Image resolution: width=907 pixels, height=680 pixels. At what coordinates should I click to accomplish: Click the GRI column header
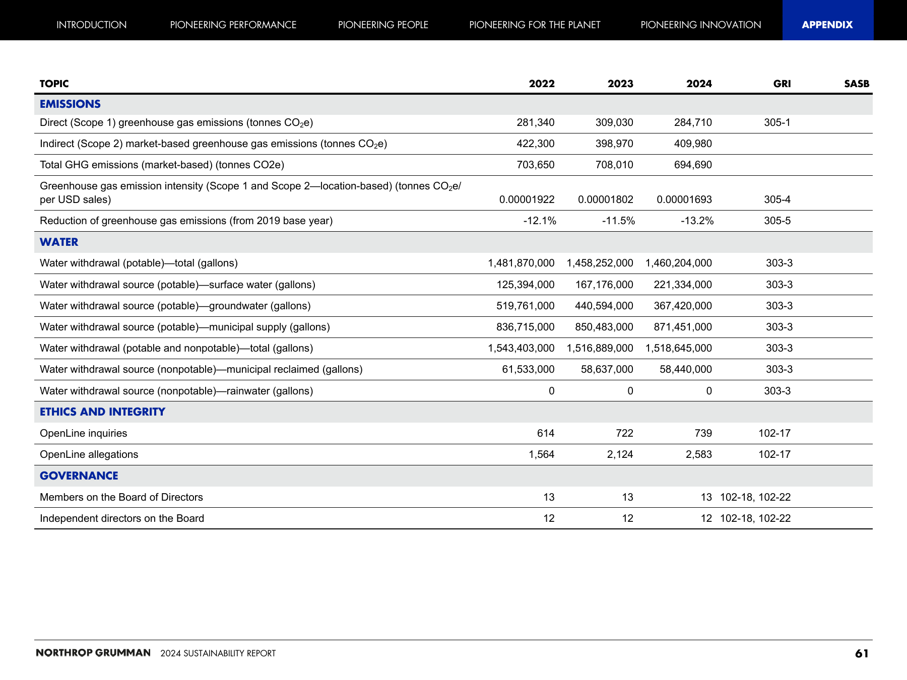coord(782,84)
